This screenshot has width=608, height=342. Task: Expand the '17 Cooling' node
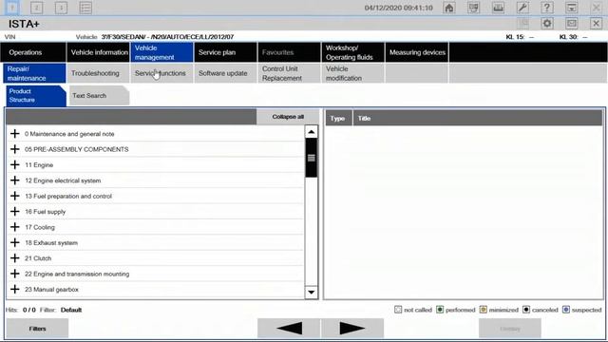pos(15,227)
